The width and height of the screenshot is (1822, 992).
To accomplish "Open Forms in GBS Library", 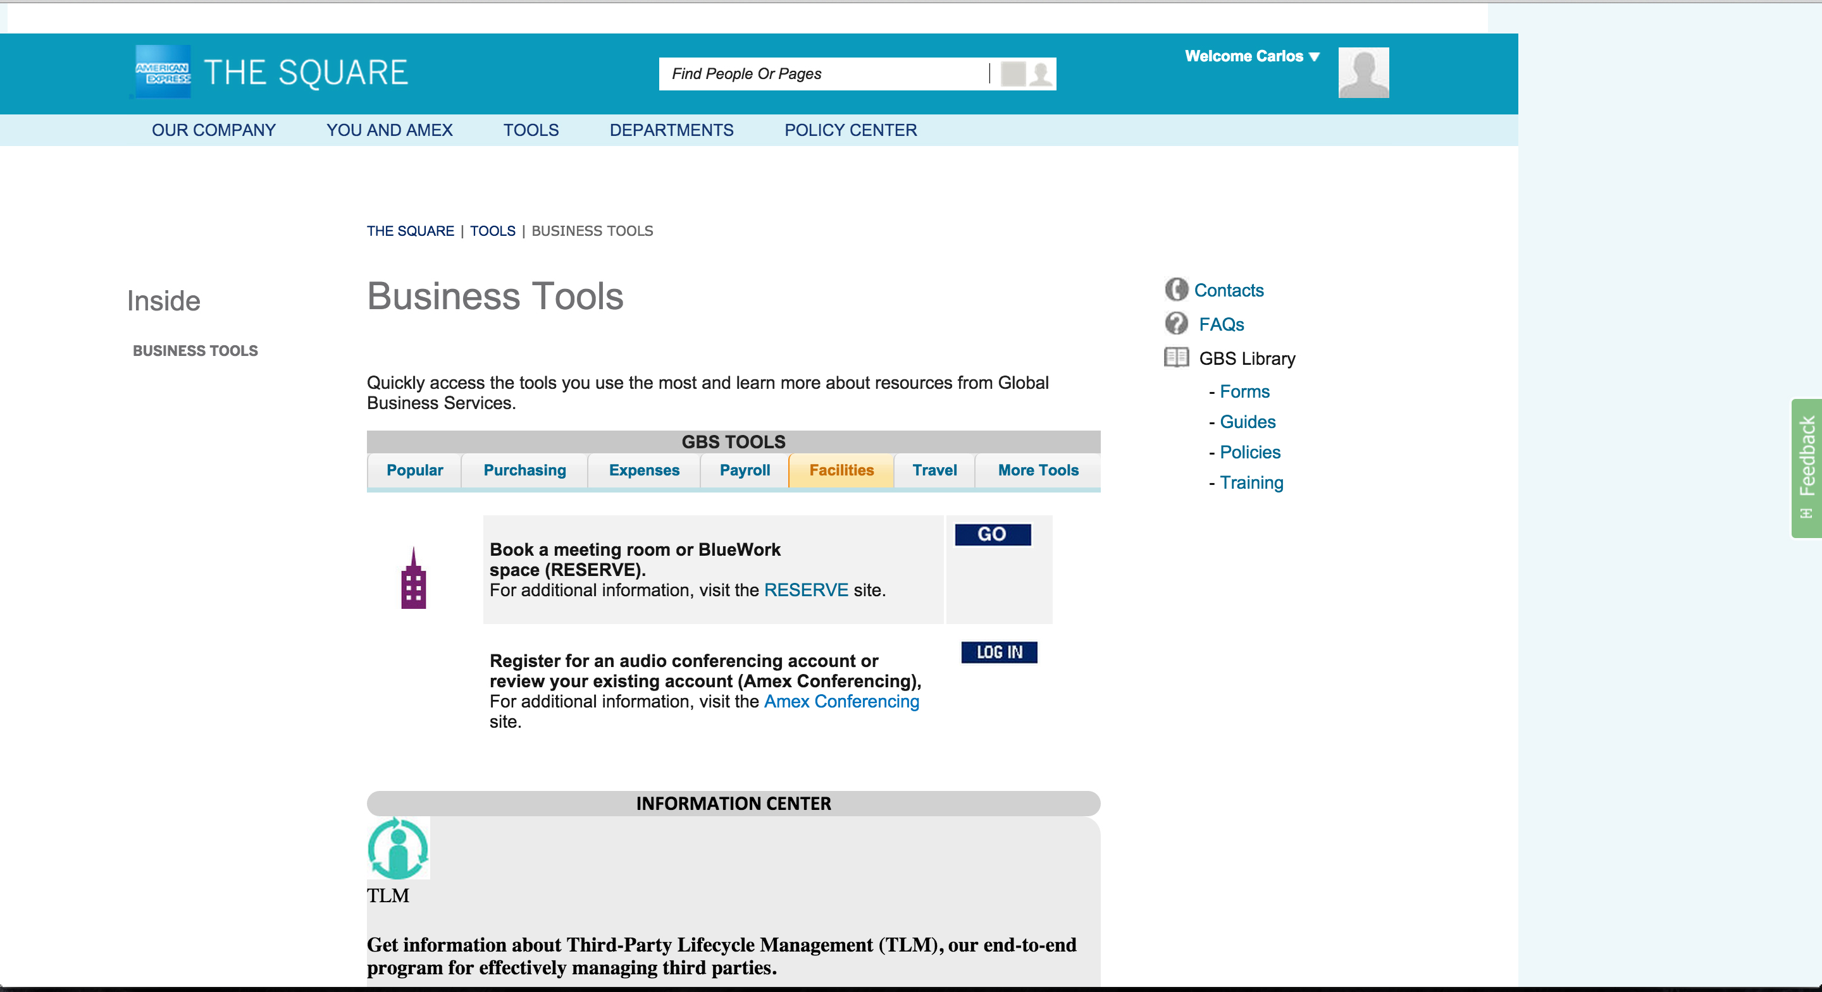I will (x=1245, y=392).
